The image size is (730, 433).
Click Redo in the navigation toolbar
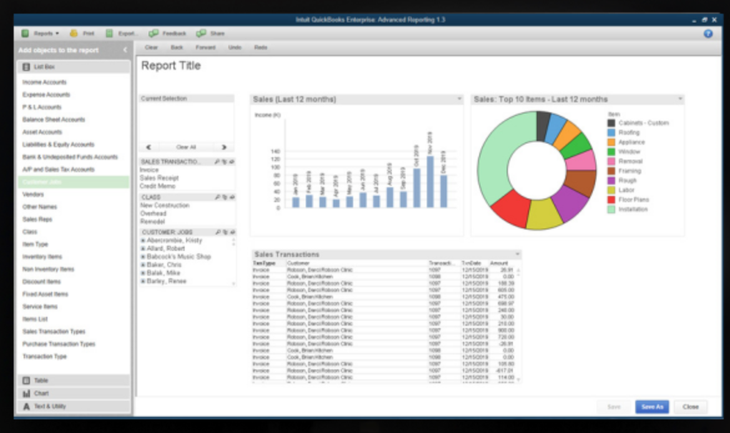tap(261, 47)
